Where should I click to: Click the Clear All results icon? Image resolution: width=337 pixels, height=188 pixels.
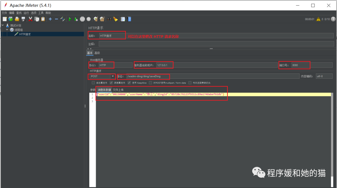(x=102, y=19)
